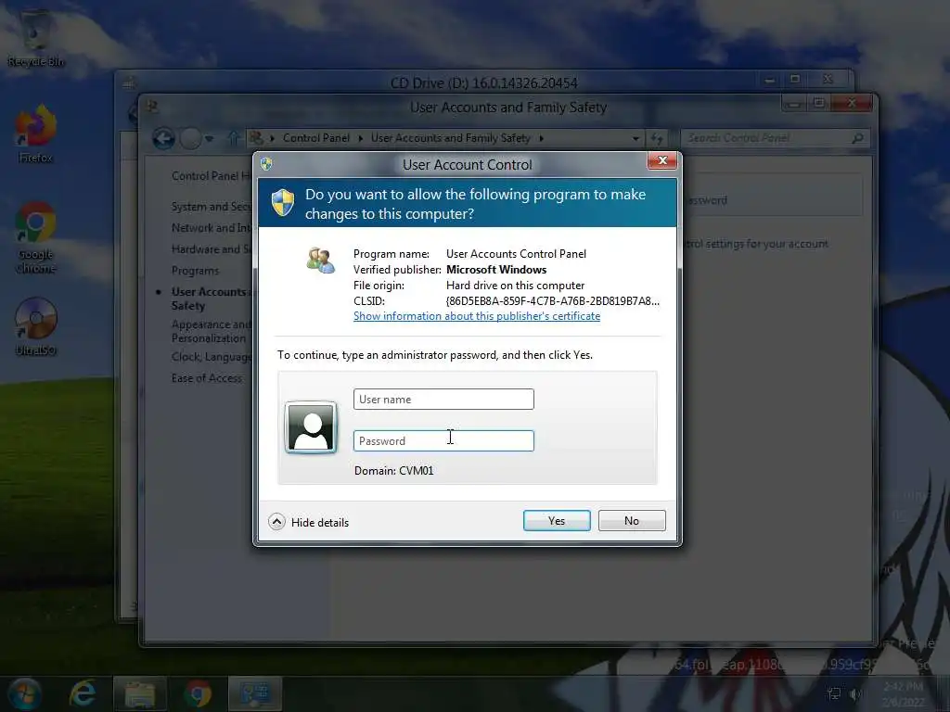Click Microsoft Windows publisher name
The width and height of the screenshot is (950, 712).
(x=496, y=270)
